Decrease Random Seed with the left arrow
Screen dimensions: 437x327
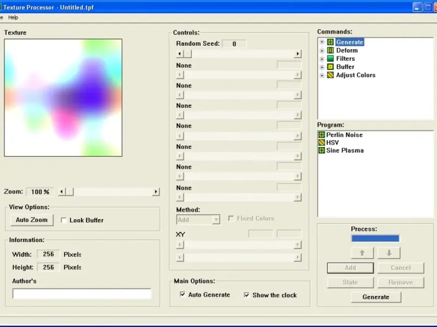pos(180,53)
